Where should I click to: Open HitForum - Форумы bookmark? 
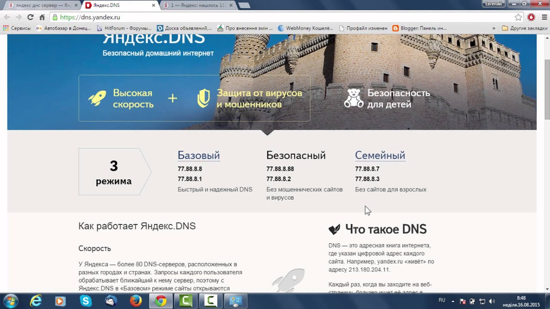124,28
